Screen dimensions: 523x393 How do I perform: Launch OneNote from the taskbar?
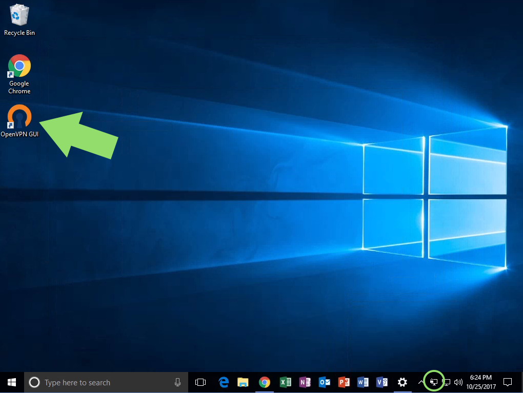305,382
